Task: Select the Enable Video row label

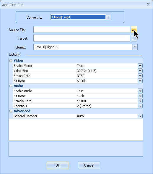Action: [23, 66]
